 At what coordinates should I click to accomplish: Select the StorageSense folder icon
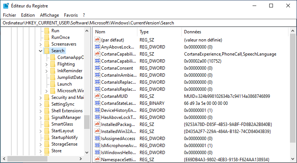click(47, 144)
